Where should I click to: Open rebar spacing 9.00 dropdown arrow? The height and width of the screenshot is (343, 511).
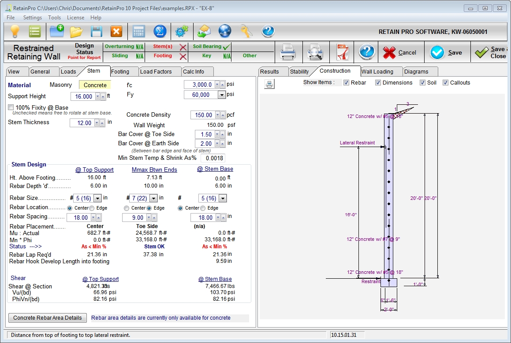(149, 218)
